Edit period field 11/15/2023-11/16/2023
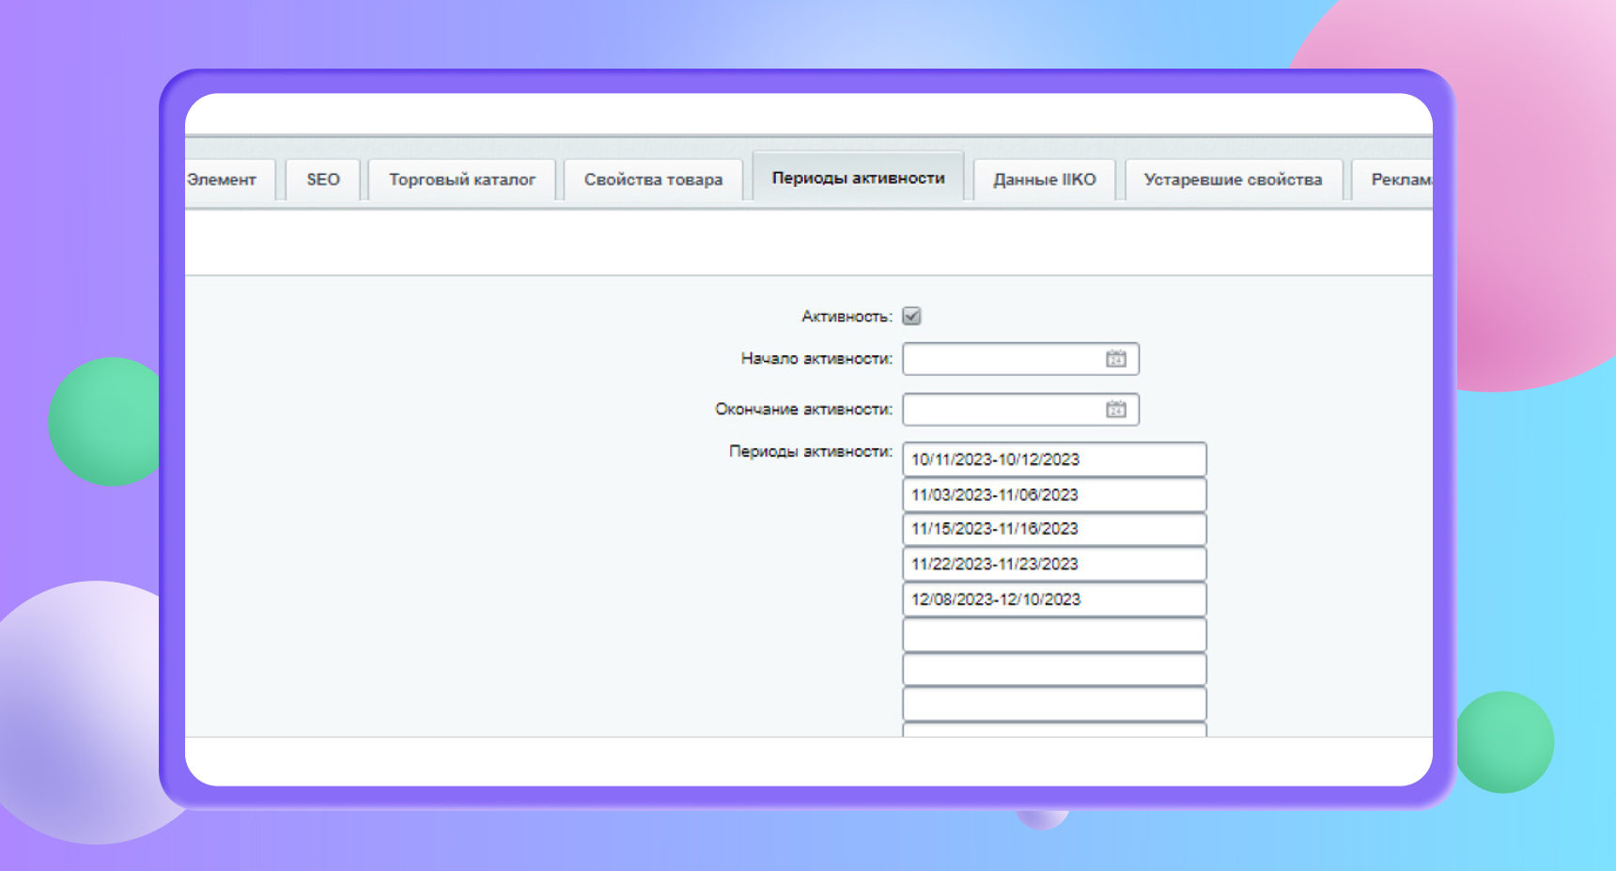 tap(1054, 529)
